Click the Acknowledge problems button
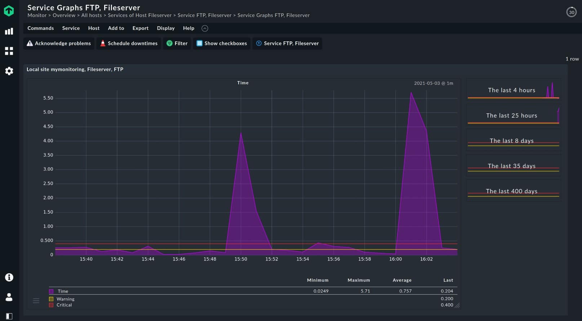 point(59,44)
